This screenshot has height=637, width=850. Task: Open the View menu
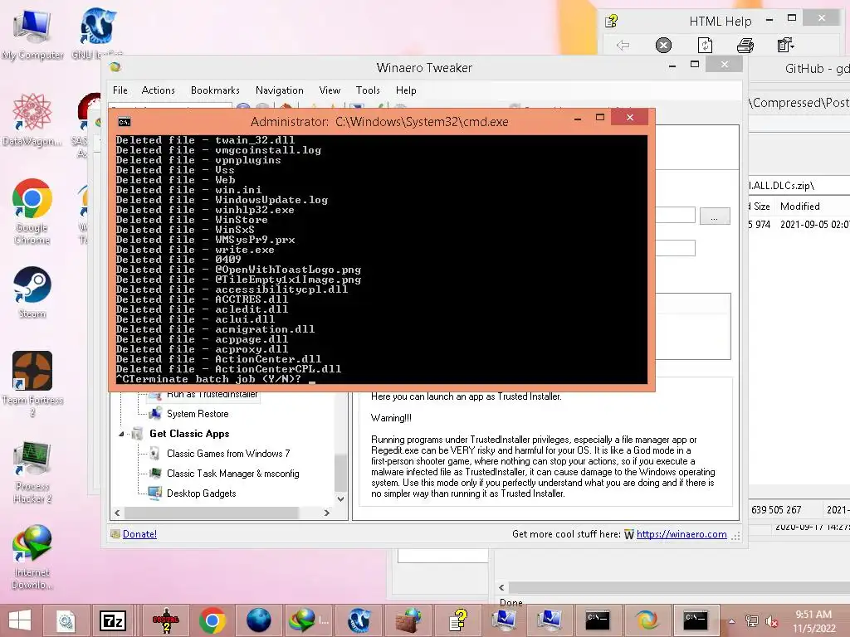[x=330, y=90]
